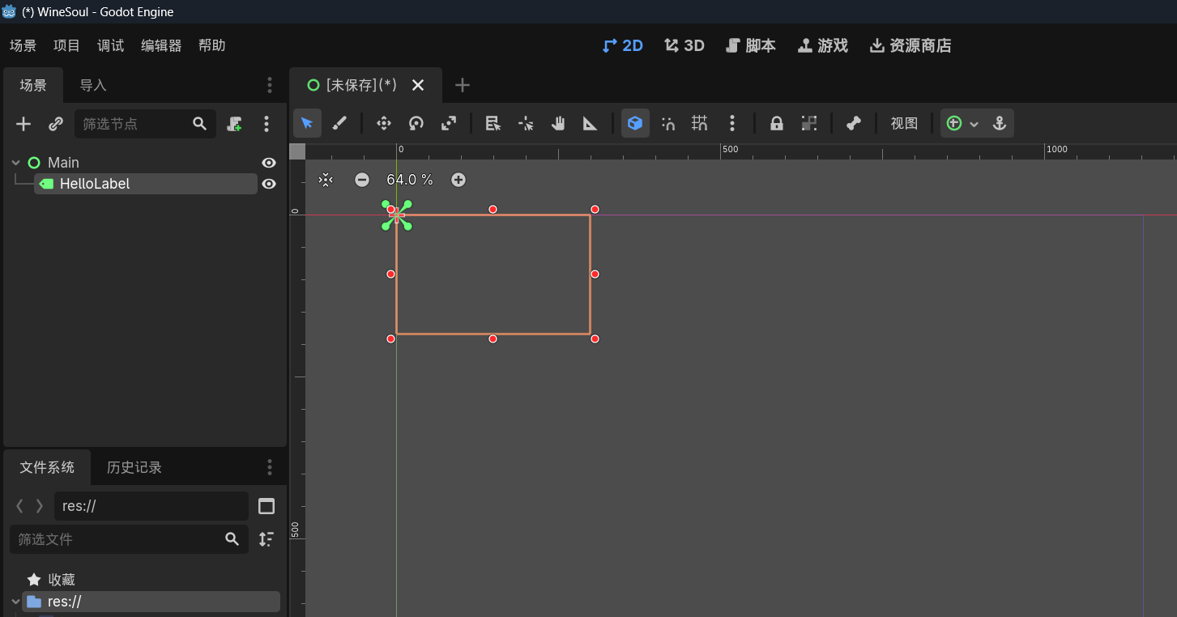Click the 筛选节点 filter field

145,124
